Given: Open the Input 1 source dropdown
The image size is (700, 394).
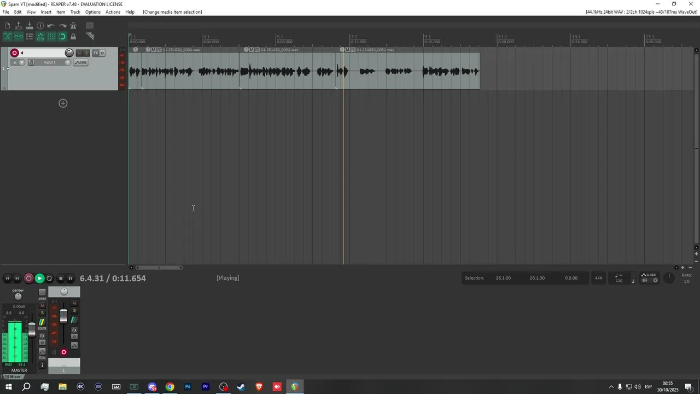Looking at the screenshot, I should point(54,62).
